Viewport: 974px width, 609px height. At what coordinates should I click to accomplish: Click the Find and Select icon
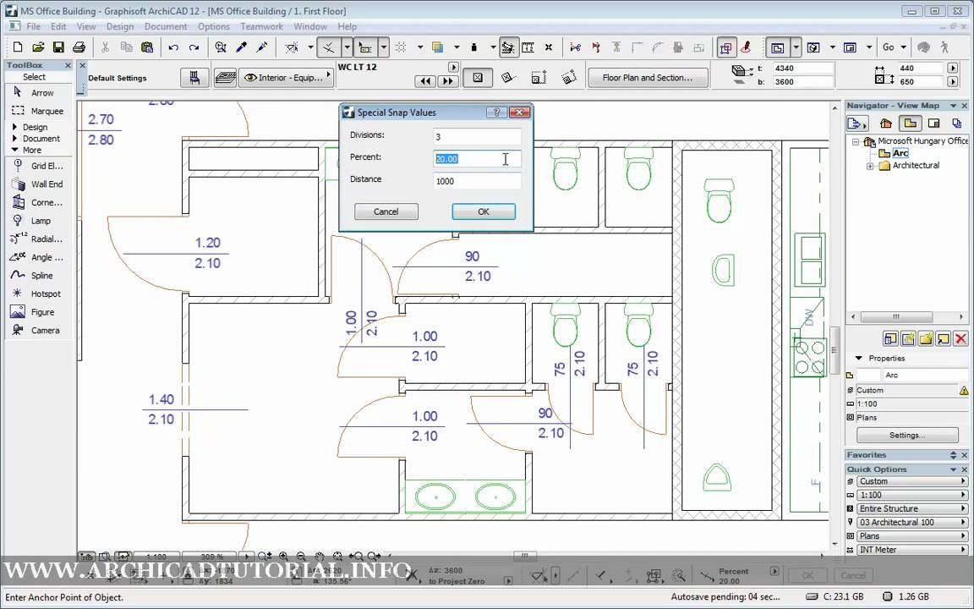click(221, 47)
